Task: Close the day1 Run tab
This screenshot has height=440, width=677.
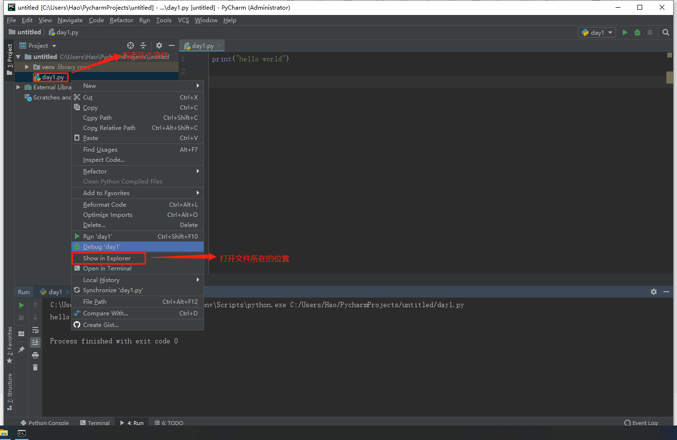Action: (67, 292)
